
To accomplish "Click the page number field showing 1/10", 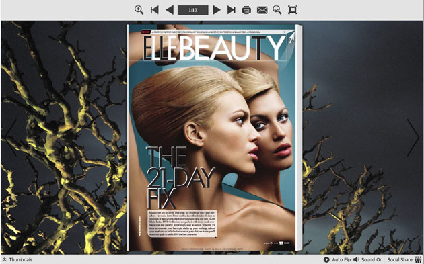I will click(192, 10).
